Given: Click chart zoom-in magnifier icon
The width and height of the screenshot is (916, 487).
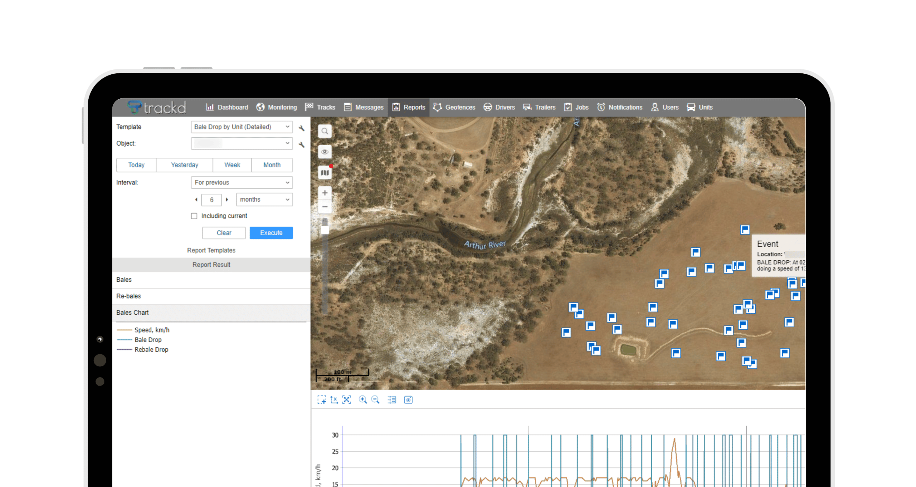Looking at the screenshot, I should [362, 400].
